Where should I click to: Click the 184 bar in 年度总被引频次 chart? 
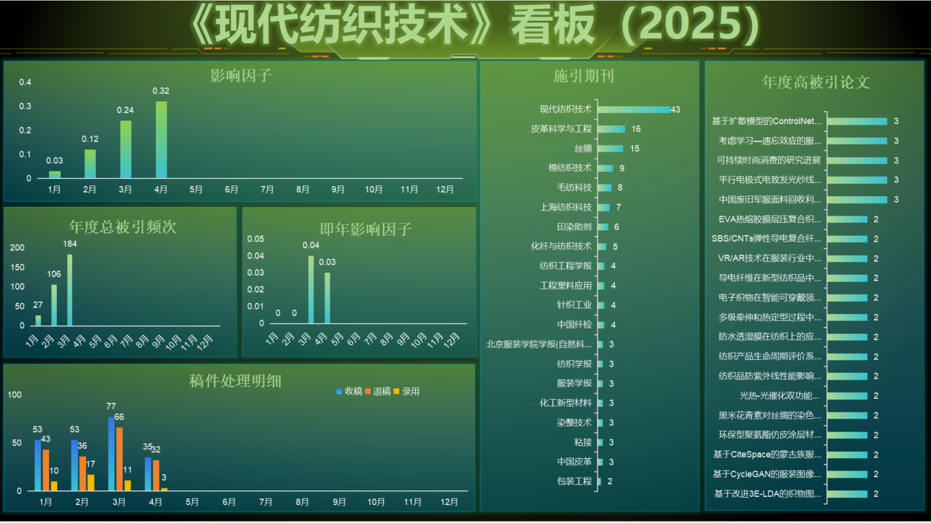[x=69, y=290]
